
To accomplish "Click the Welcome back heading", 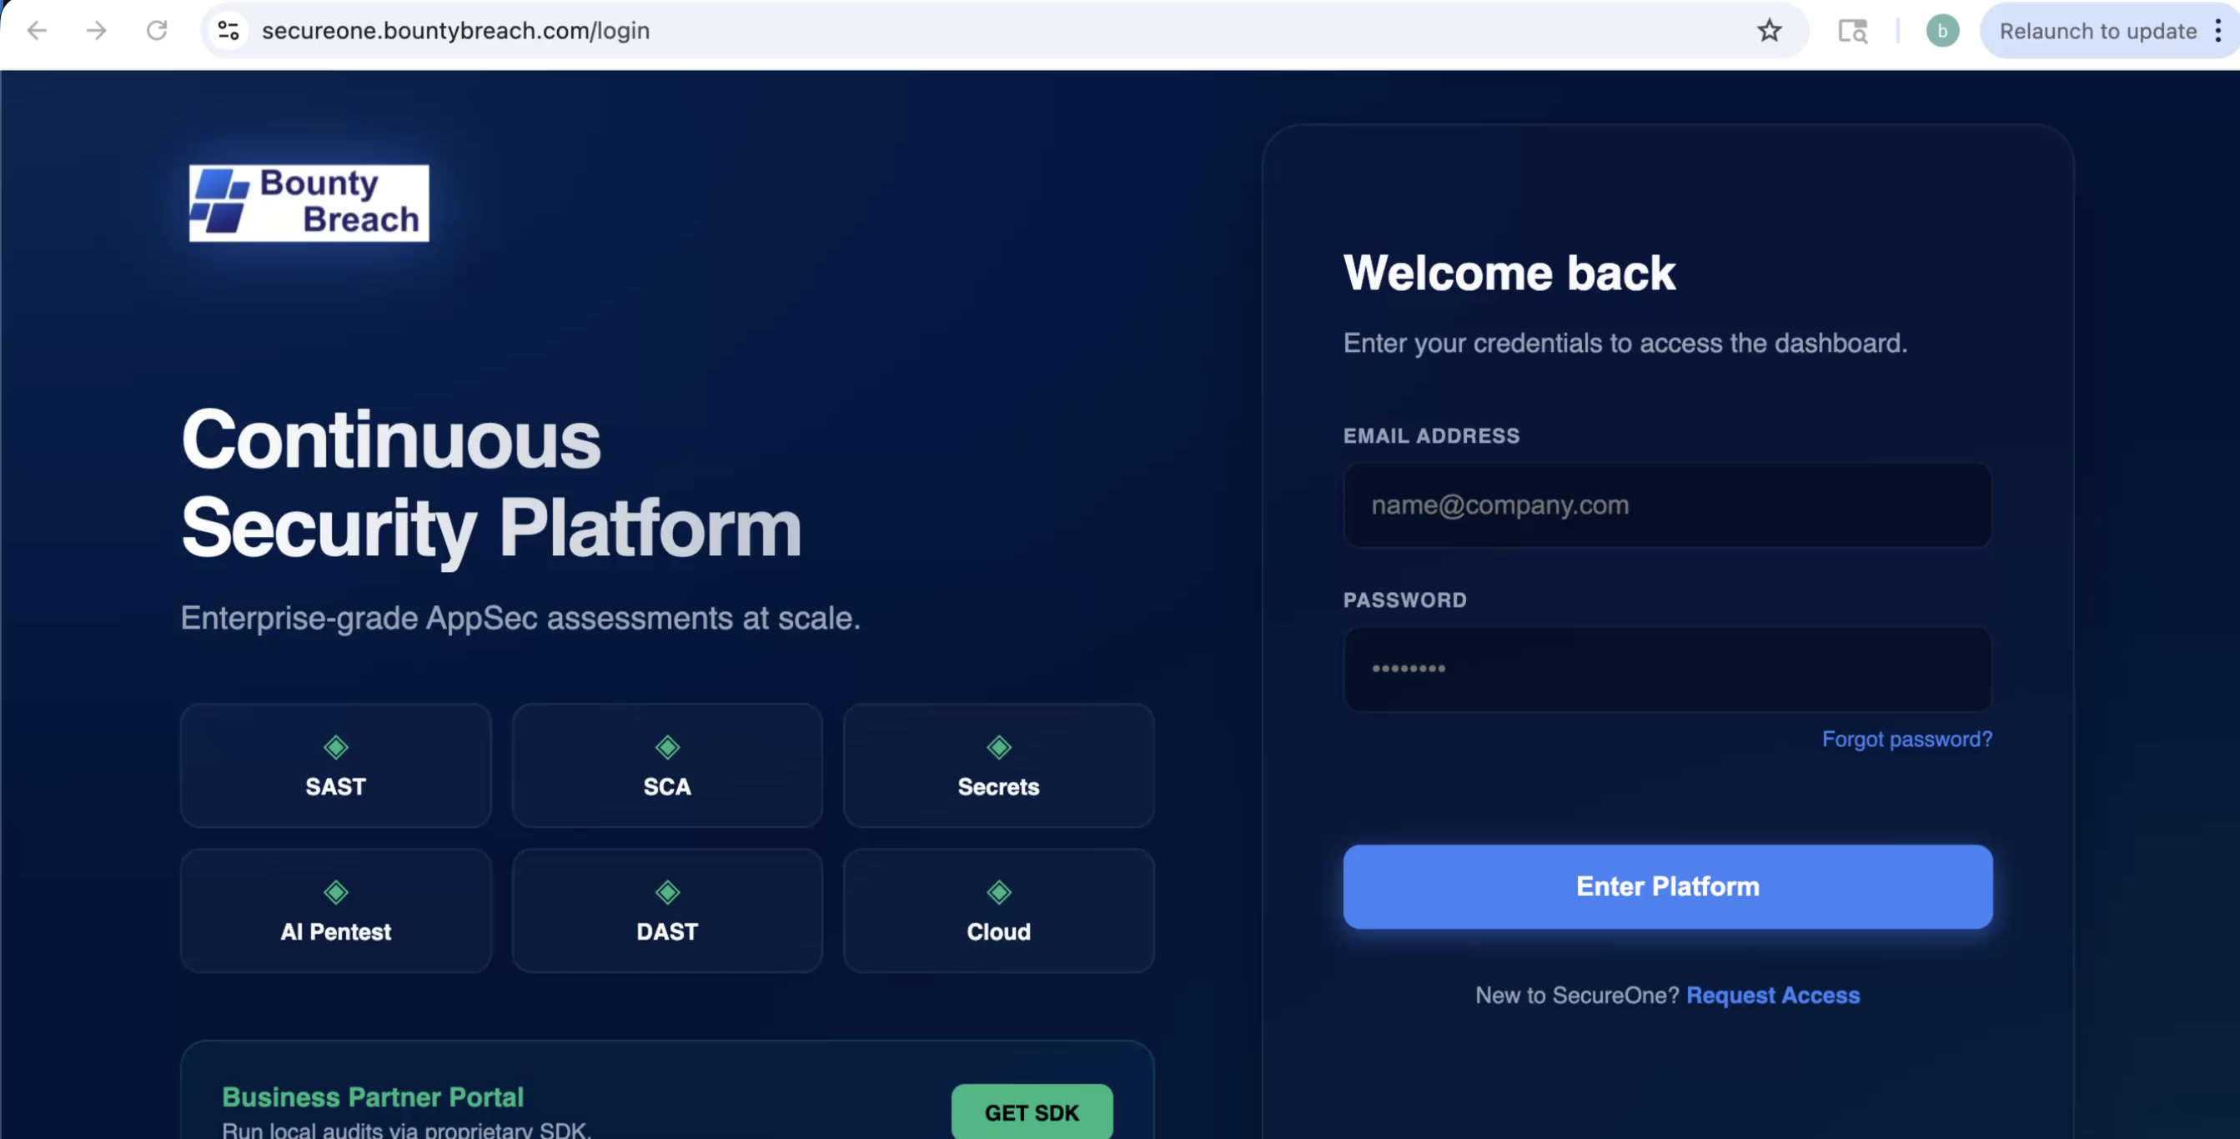I will 1509,273.
